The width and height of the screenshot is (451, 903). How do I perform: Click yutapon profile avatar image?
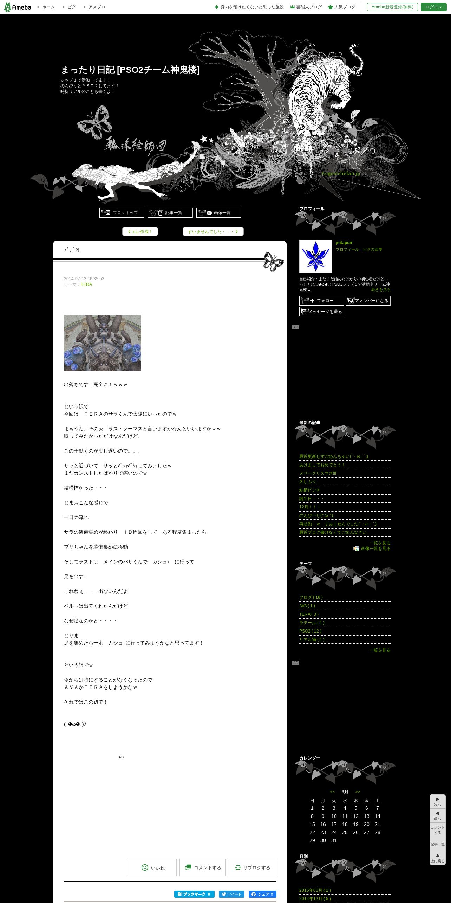316,256
